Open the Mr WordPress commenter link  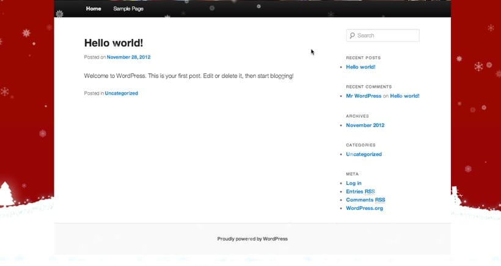click(364, 96)
